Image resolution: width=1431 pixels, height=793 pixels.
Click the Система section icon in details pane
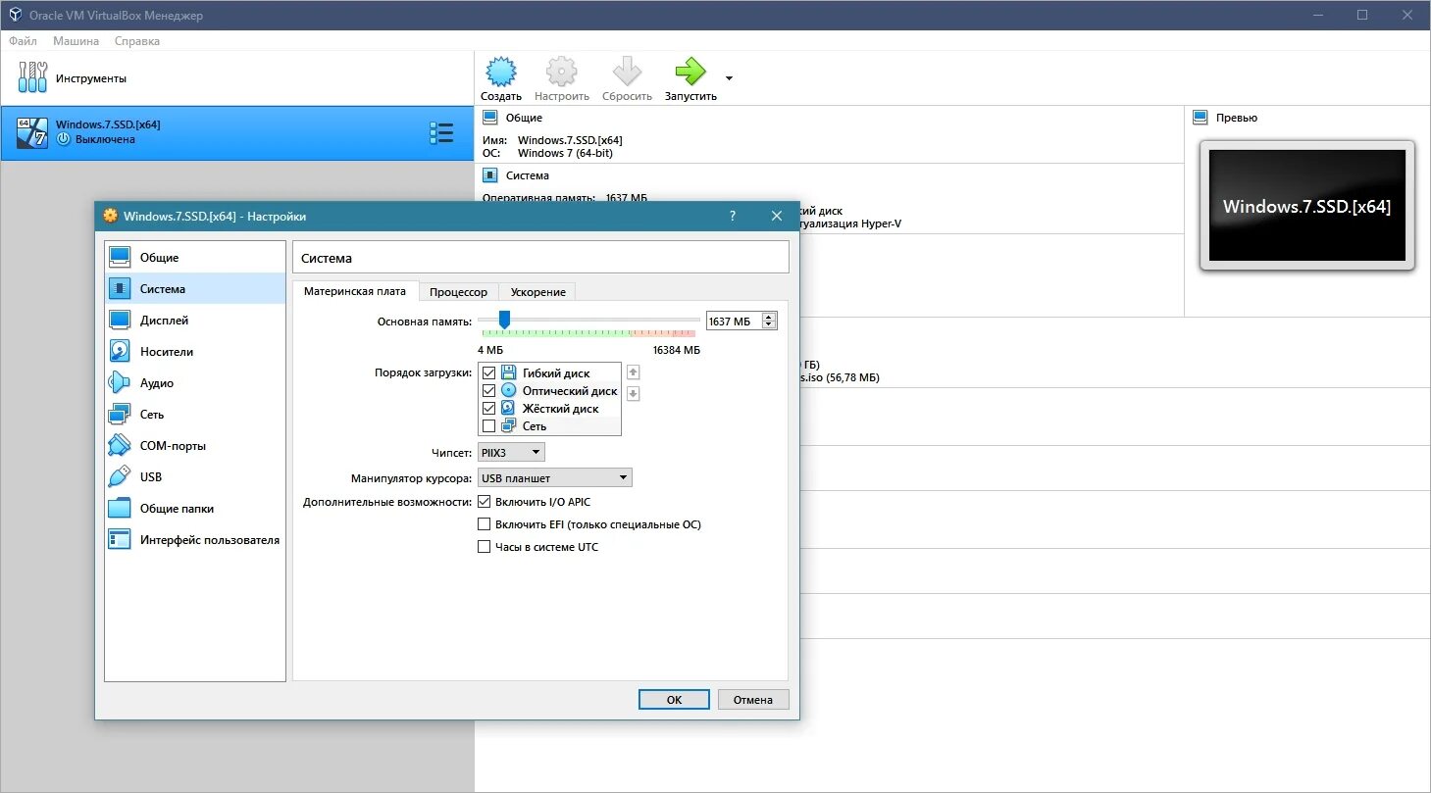pos(489,175)
